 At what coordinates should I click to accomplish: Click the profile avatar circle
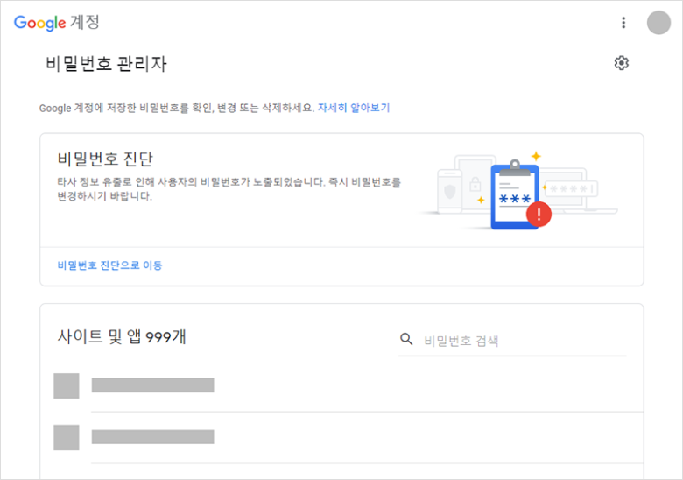[658, 23]
